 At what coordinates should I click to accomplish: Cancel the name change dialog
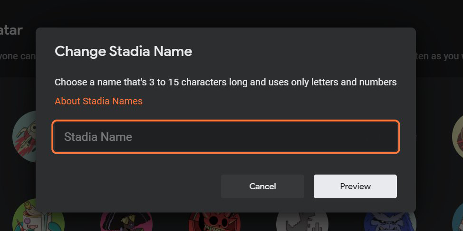pyautogui.click(x=262, y=186)
